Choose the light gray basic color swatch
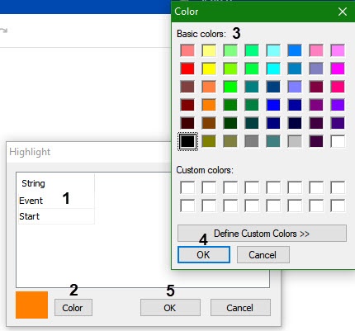The image size is (355, 331). point(295,141)
